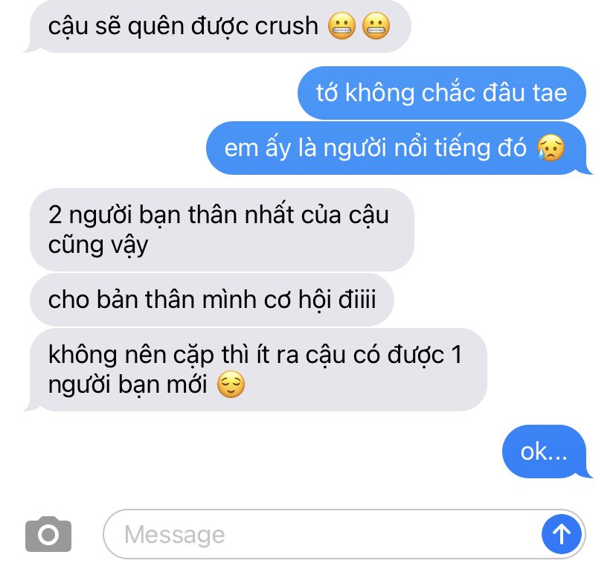The height and width of the screenshot is (575, 616).
Task: Tap the second grimacing emoji after 'crush'
Action: [376, 26]
